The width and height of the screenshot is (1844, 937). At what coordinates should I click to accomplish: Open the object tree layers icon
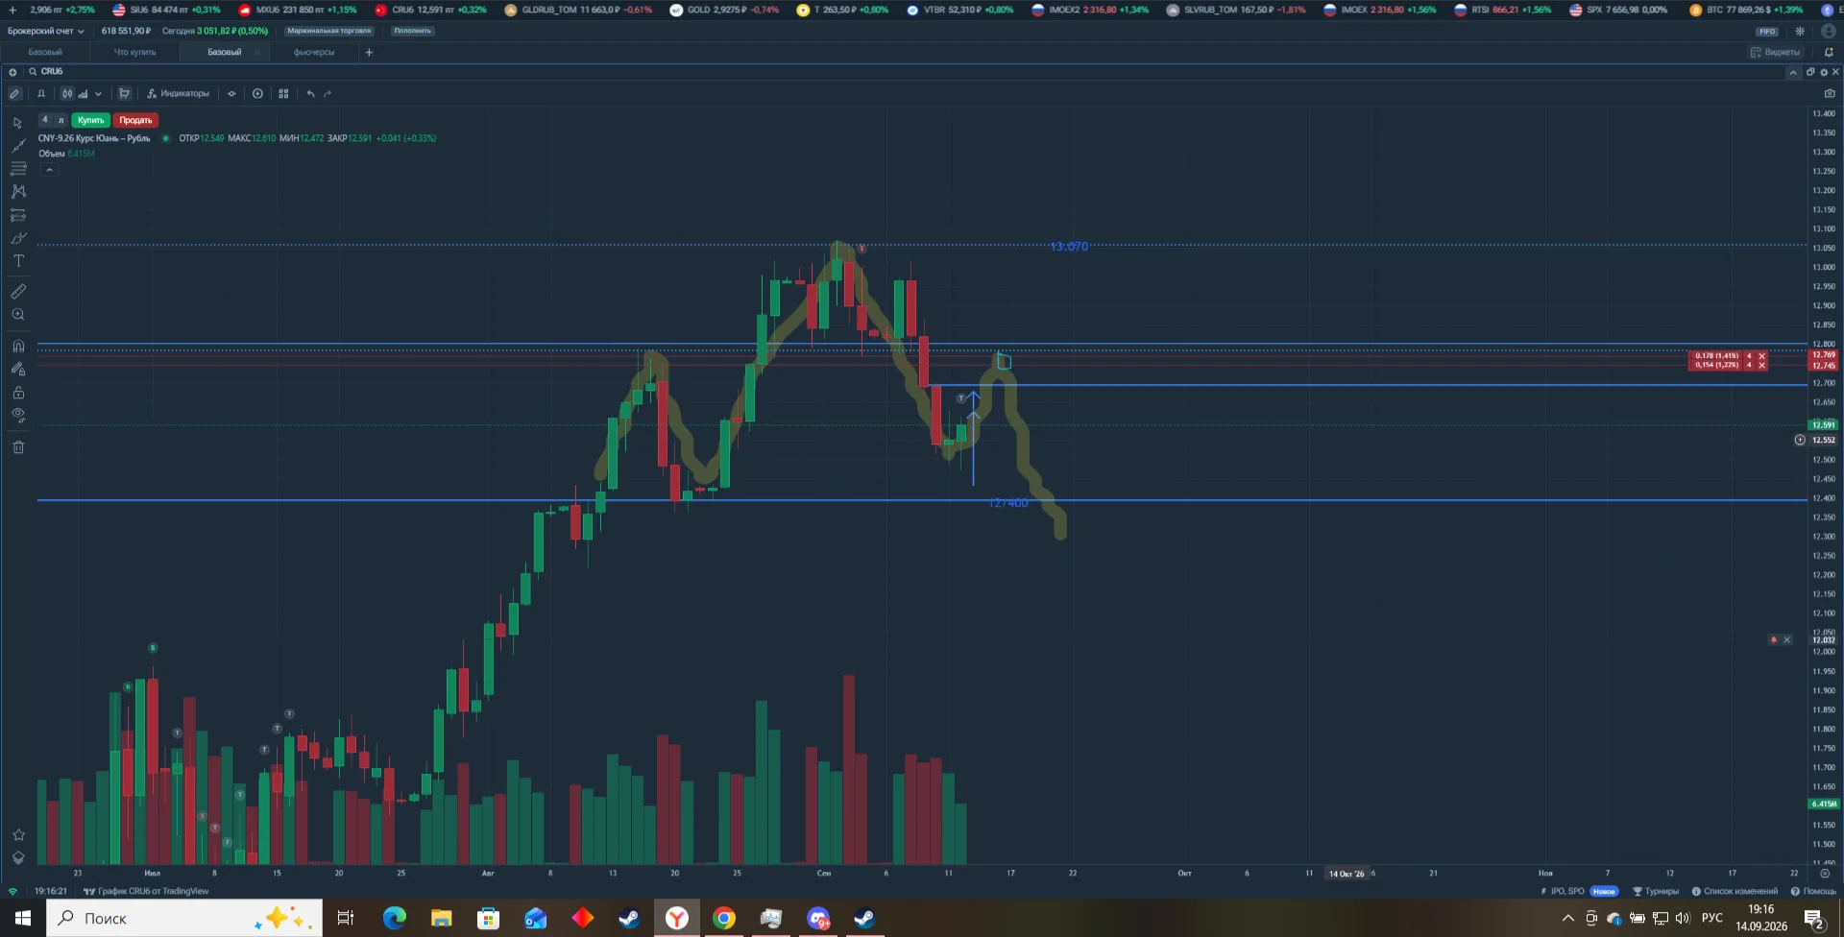17,858
